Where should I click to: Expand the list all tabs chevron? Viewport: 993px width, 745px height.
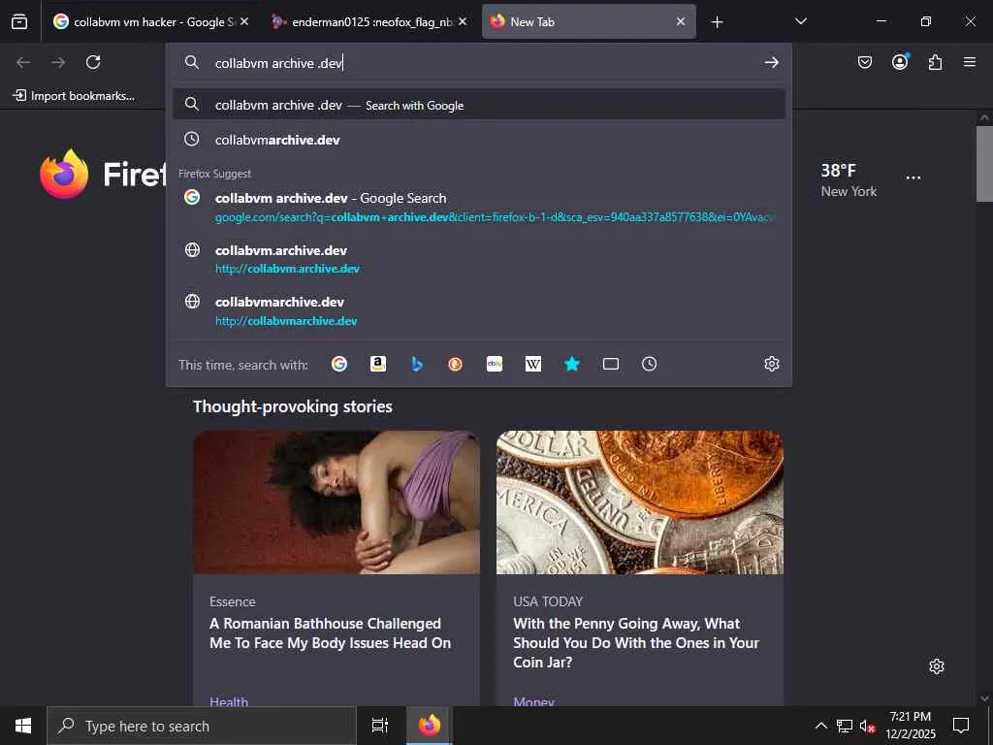800,21
